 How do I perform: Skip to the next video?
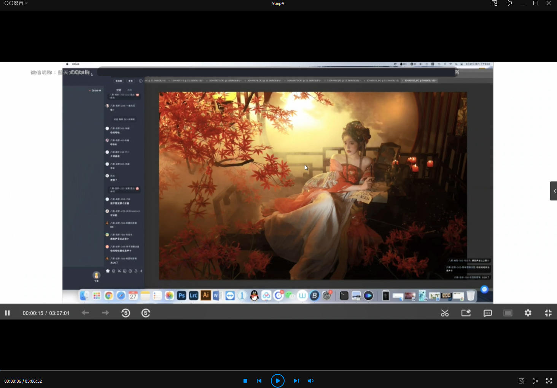[296, 381]
